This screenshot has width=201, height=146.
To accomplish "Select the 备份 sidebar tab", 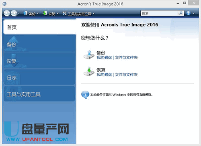I will coord(39,44).
